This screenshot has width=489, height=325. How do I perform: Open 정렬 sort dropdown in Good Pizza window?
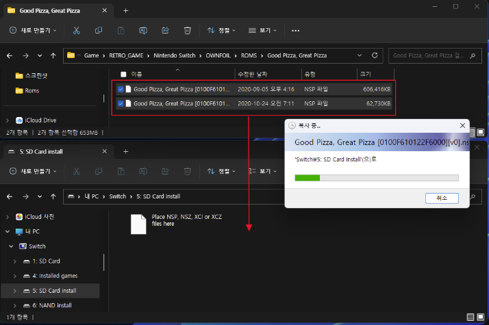pos(221,30)
